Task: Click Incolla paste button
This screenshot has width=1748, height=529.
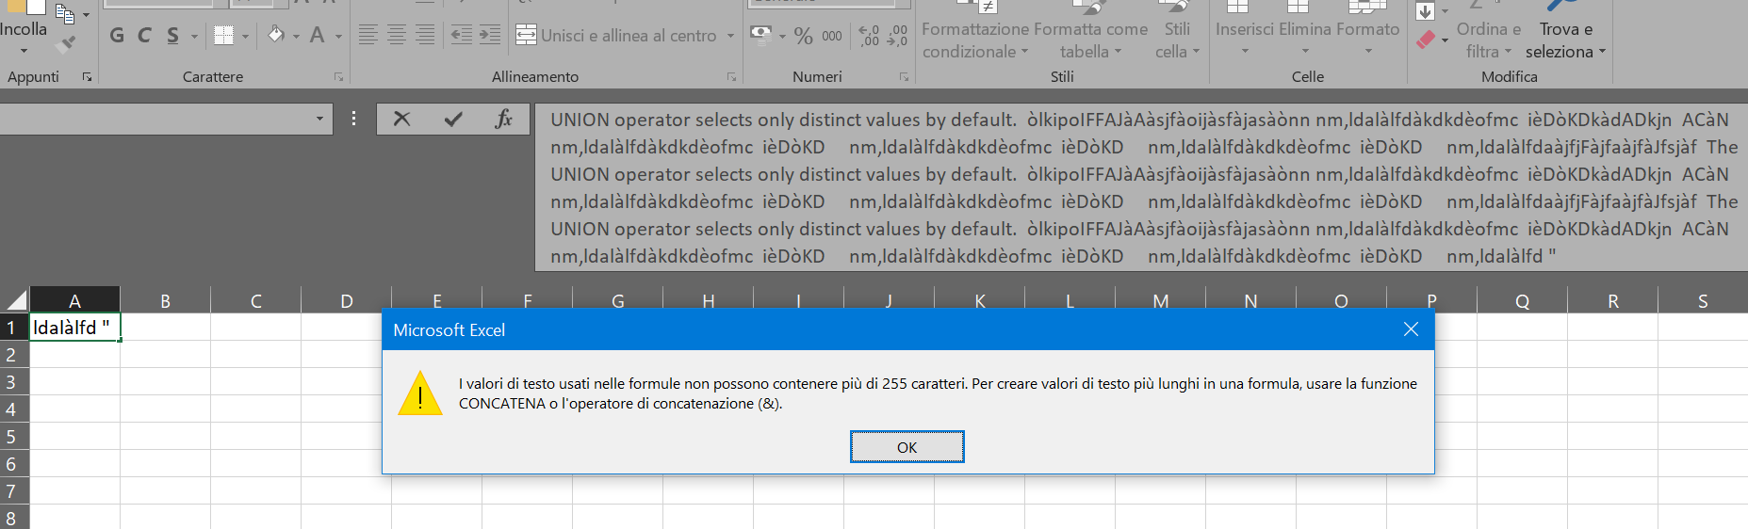Action: 24,28
